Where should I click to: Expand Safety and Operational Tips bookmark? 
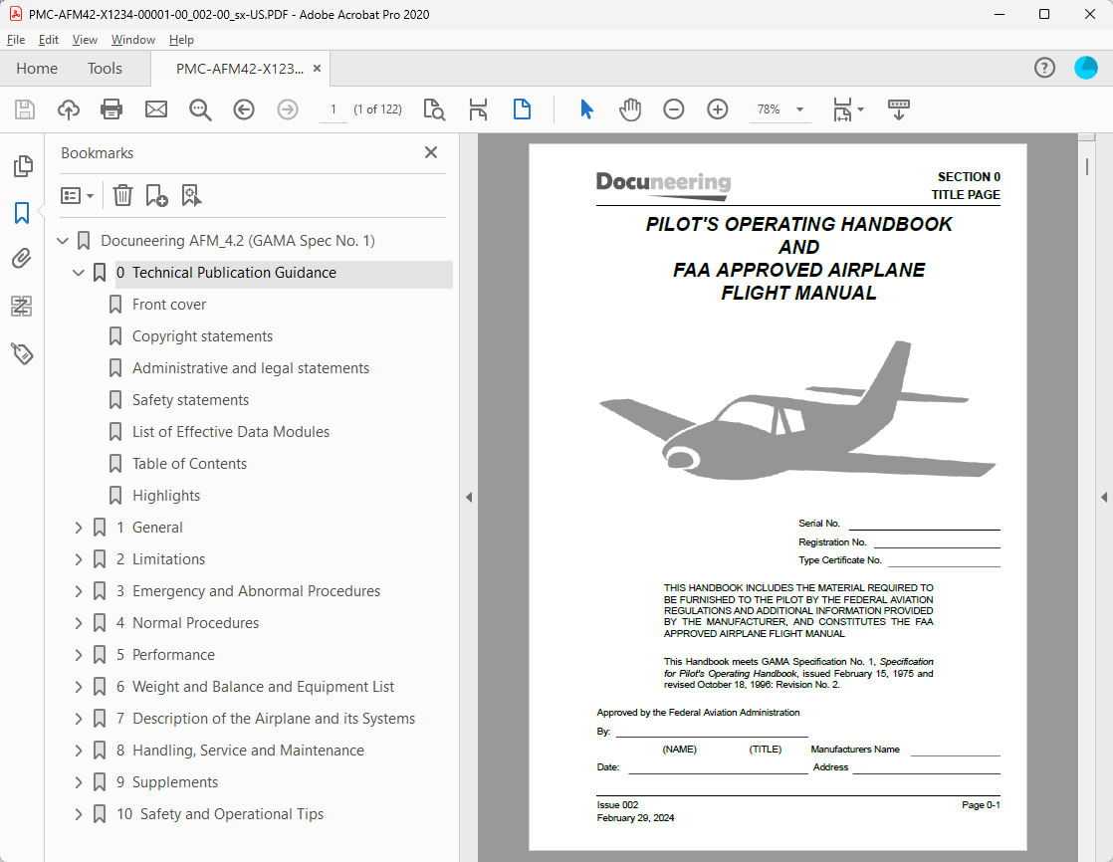click(78, 814)
